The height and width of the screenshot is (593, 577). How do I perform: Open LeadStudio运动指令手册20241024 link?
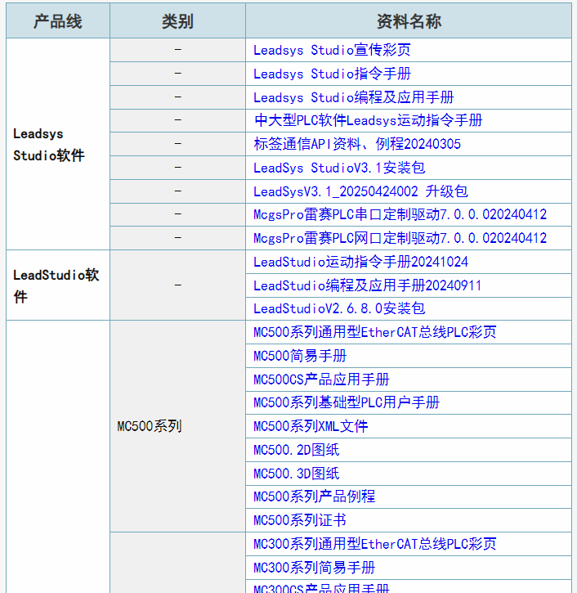360,262
